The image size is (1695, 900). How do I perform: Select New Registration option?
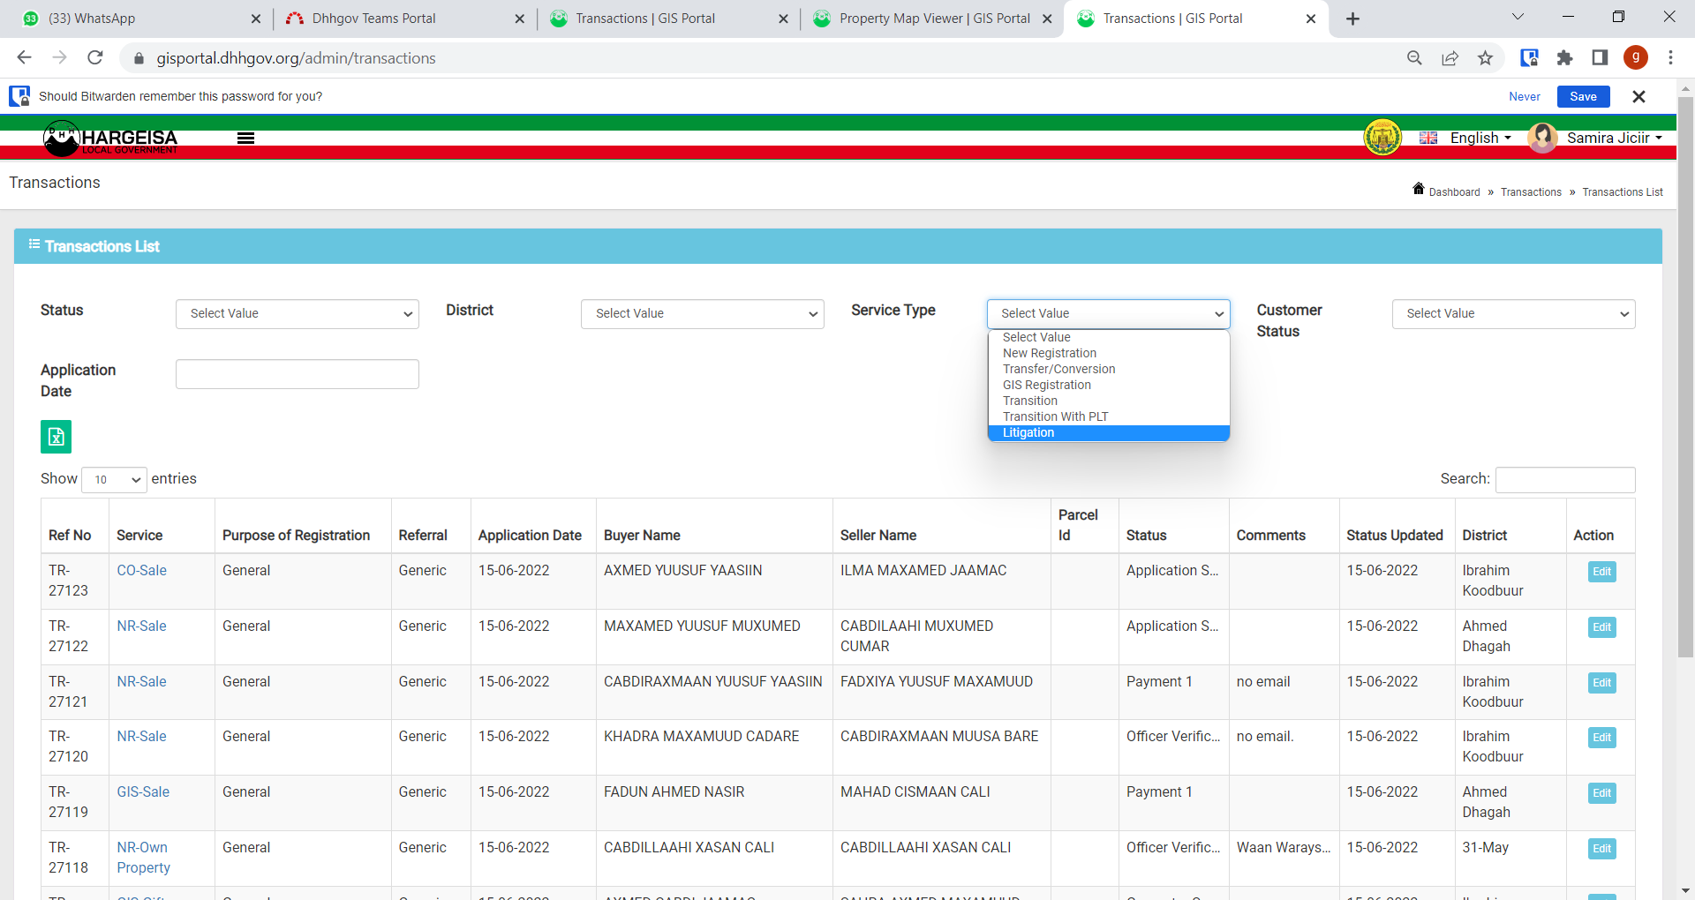pos(1108,353)
